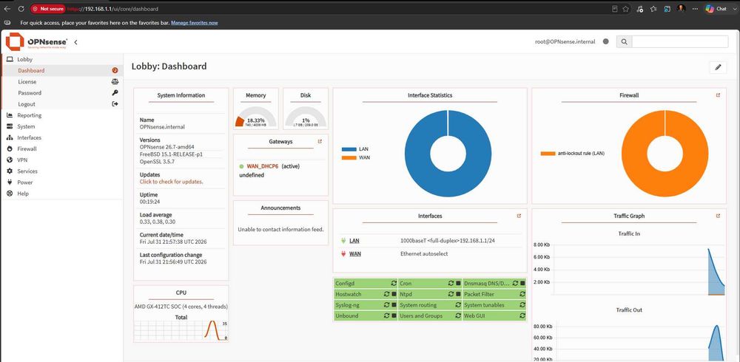Click the Manage favorites now link
Screen dimensions: 740x362
coord(195,23)
